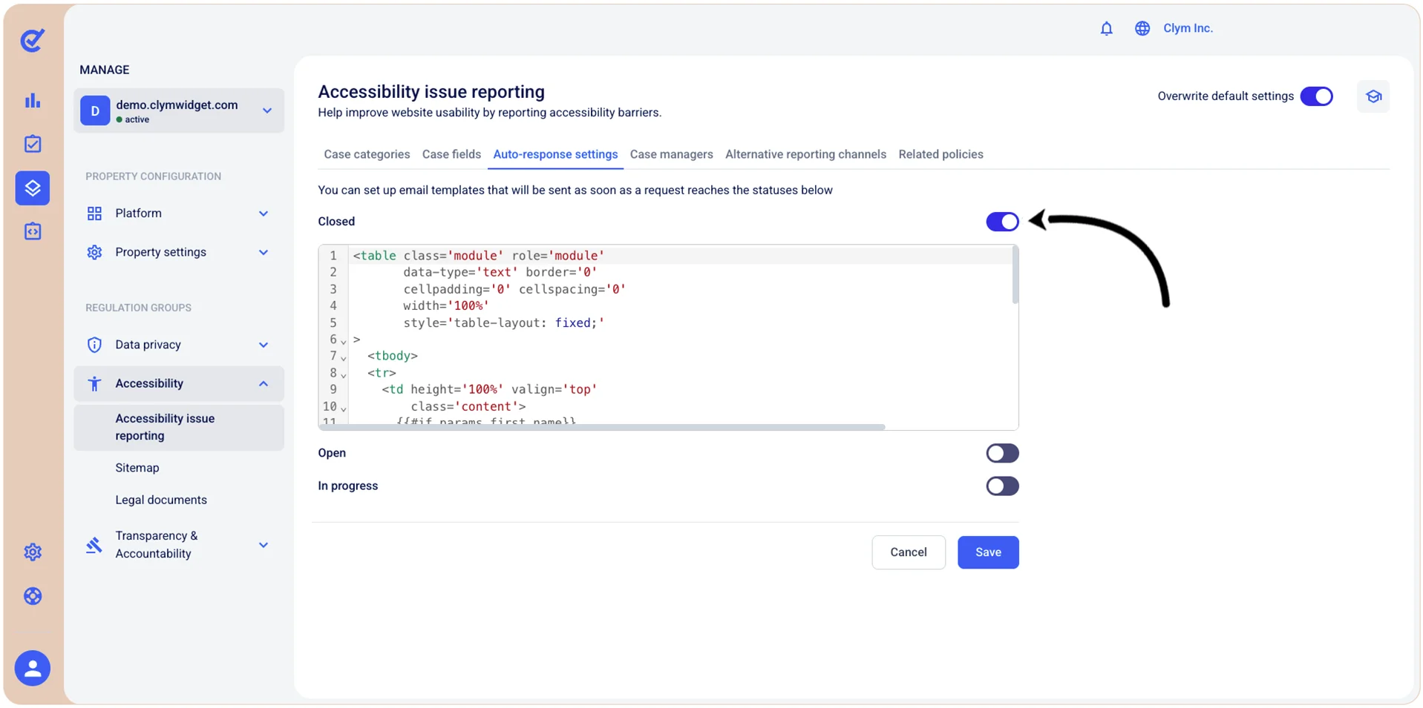Click the globe language icon
This screenshot has height=708, width=1423.
[x=1142, y=28]
